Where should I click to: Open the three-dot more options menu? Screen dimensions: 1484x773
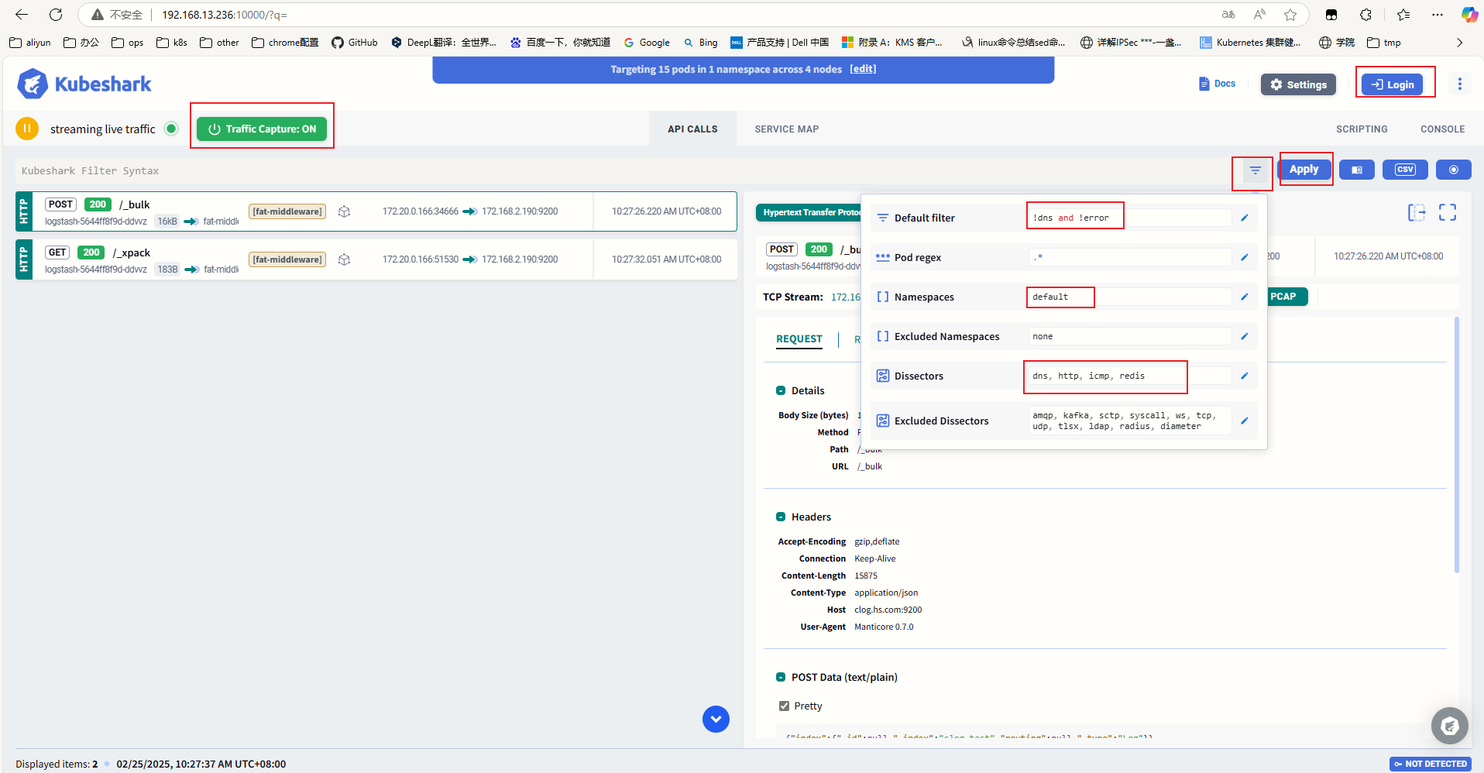pyautogui.click(x=1459, y=84)
